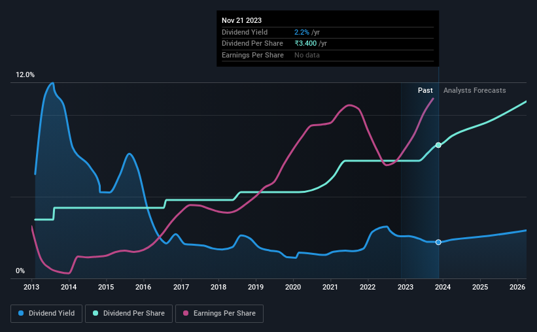
Task: Click the 2022 x-axis year label
Action: click(368, 287)
